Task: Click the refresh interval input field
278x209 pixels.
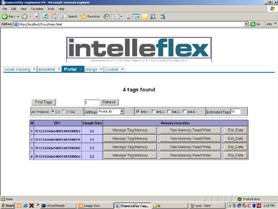Action: [x=92, y=102]
